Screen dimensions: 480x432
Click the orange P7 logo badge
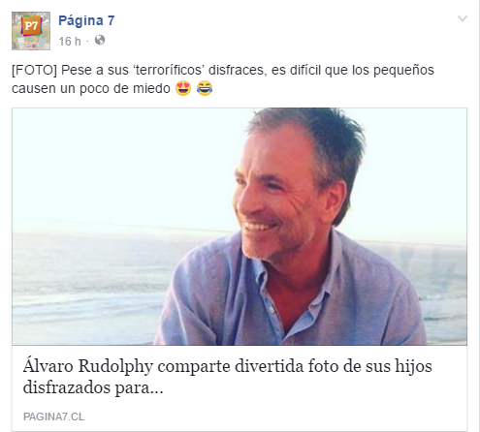[31, 25]
